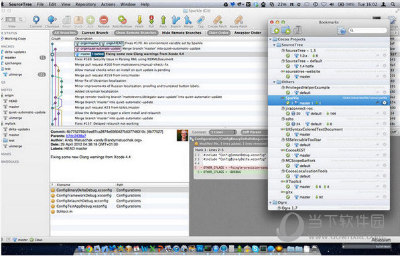The height and width of the screenshot is (256, 400).
Task: Select the Current Branch filter
Action: click(x=95, y=33)
